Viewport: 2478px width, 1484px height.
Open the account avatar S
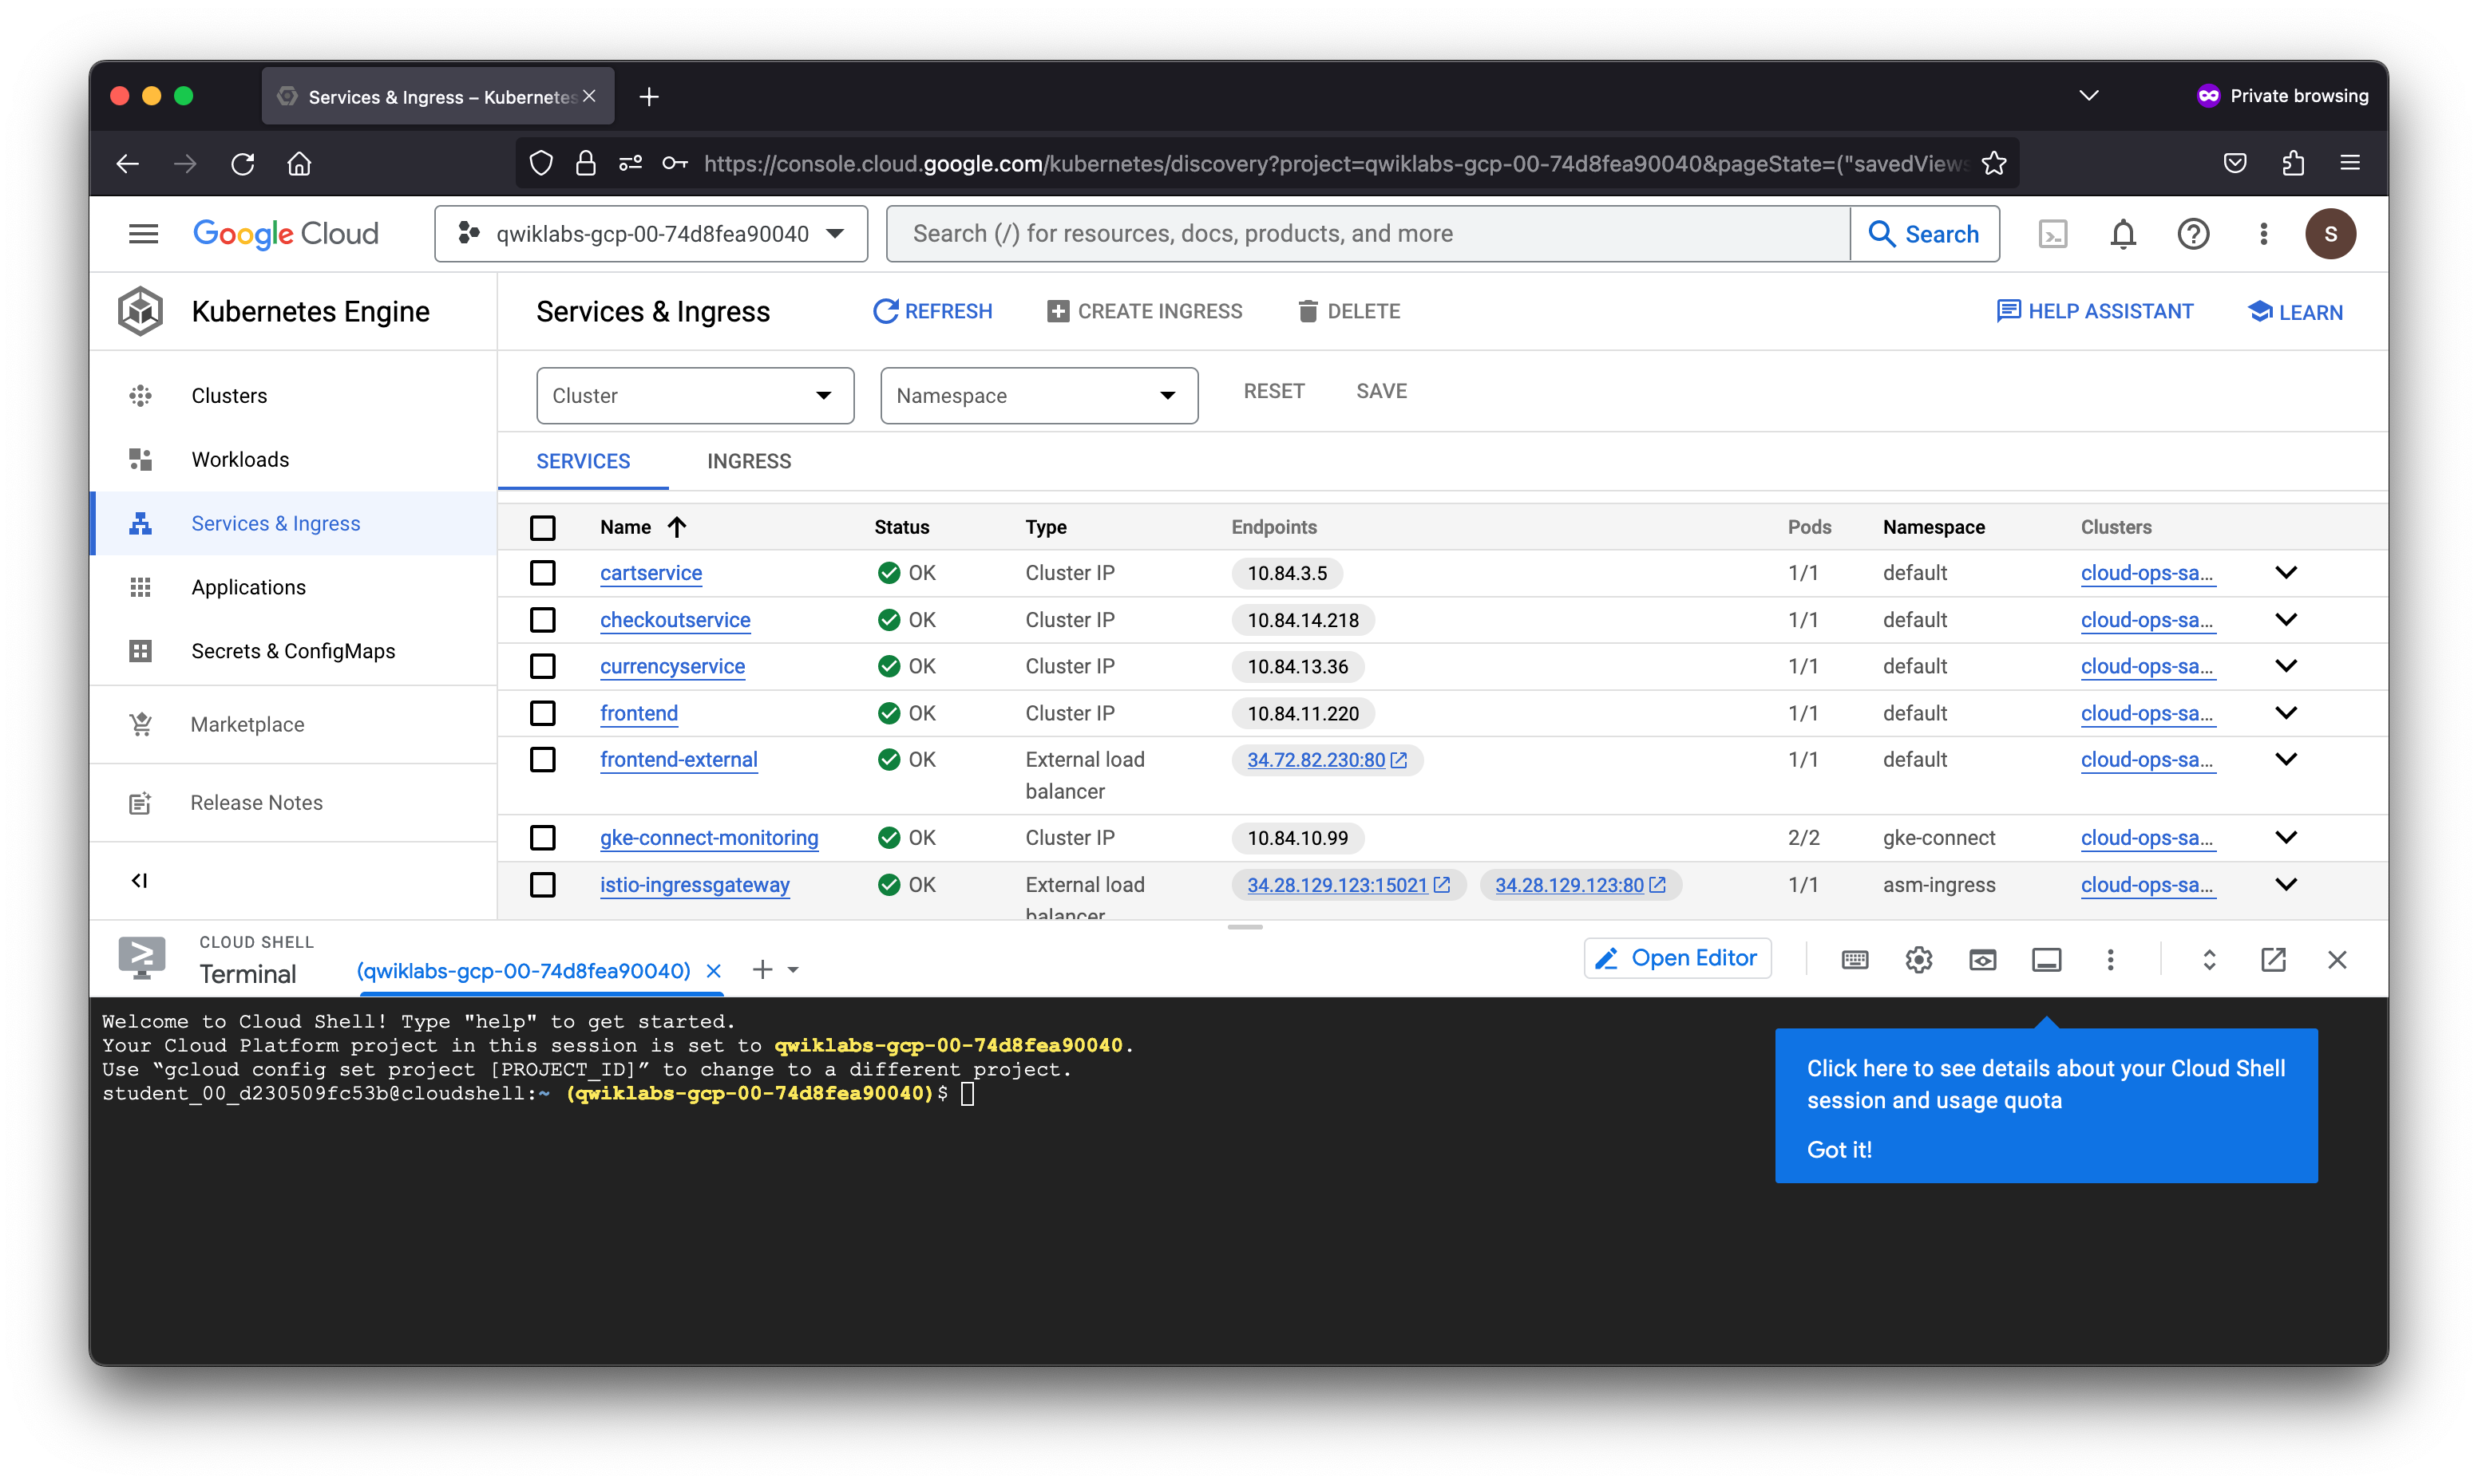click(x=2330, y=234)
